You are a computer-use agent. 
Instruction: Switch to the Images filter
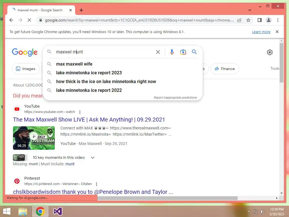[x=26, y=69]
